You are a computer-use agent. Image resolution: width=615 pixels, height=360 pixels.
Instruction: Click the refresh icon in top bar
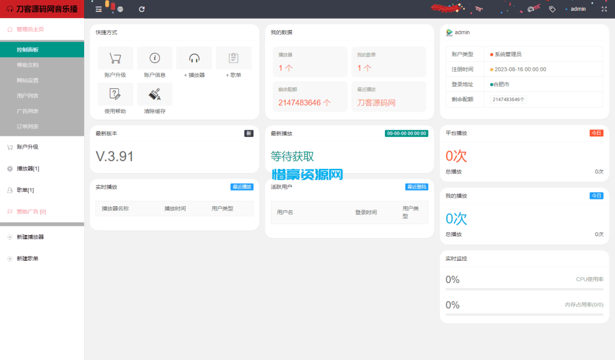(x=142, y=9)
